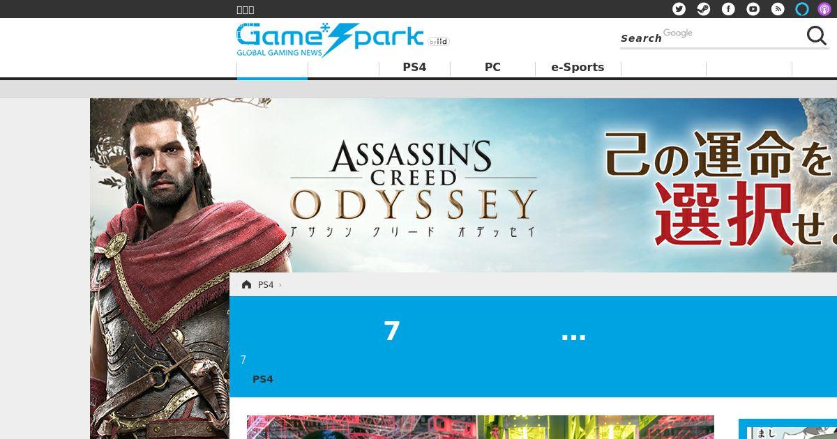The width and height of the screenshot is (837, 439).
Task: Open the Facebook icon link
Action: [728, 9]
